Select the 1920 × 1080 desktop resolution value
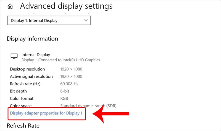The height and width of the screenshot is (131, 221). pyautogui.click(x=71, y=69)
